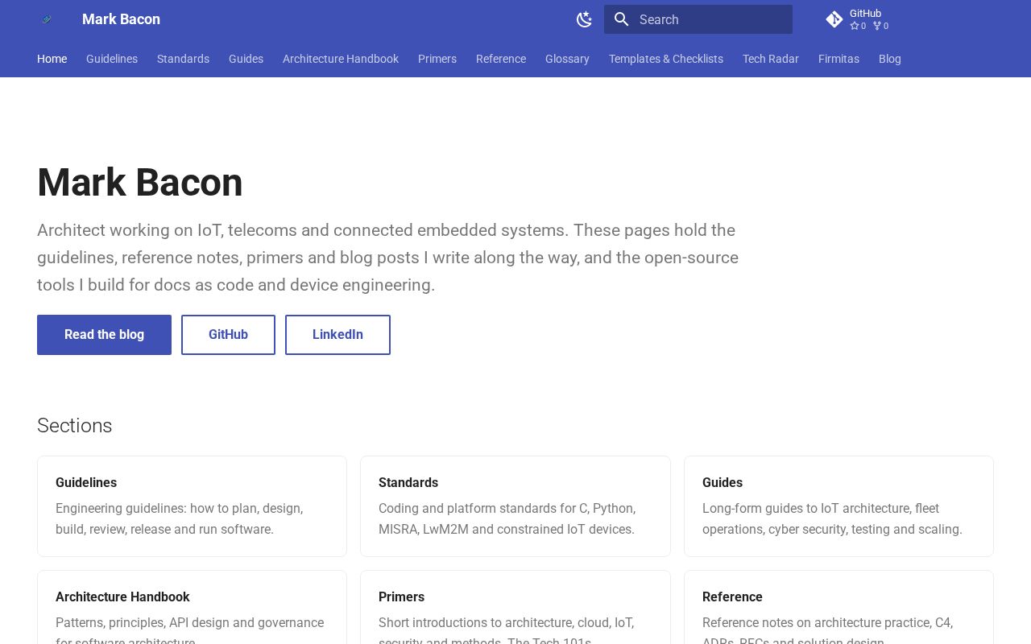The width and height of the screenshot is (1031, 644).
Task: Open the Reference section card
Action: [x=838, y=608]
